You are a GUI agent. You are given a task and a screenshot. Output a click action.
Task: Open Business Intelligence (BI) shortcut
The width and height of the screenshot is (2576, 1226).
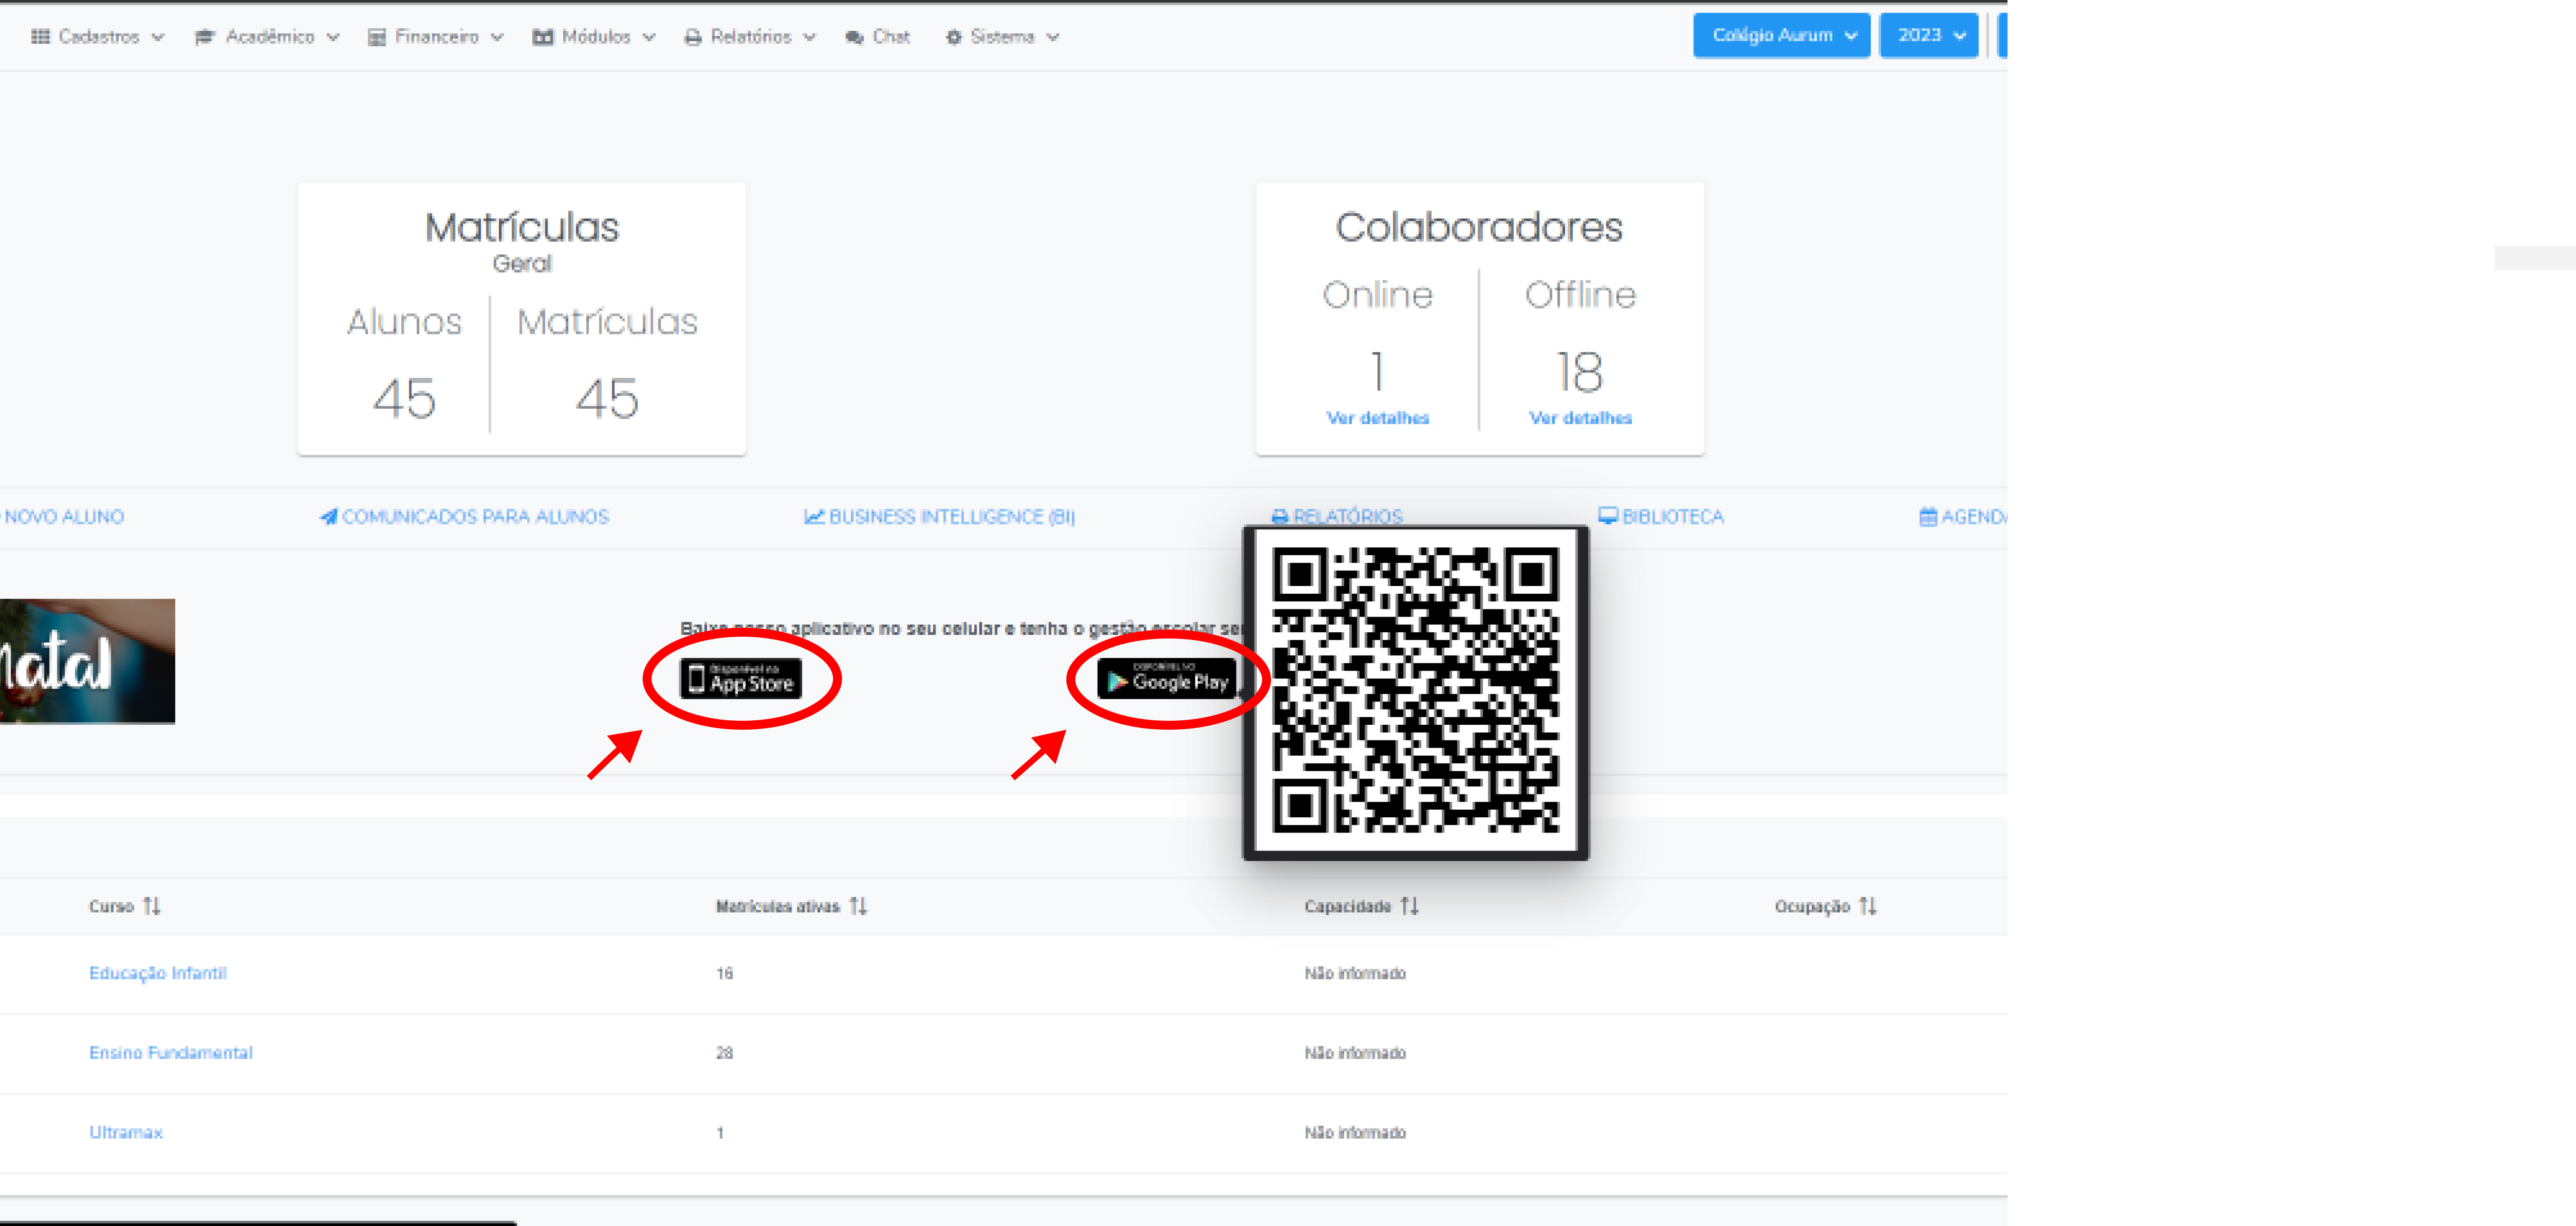coord(939,516)
